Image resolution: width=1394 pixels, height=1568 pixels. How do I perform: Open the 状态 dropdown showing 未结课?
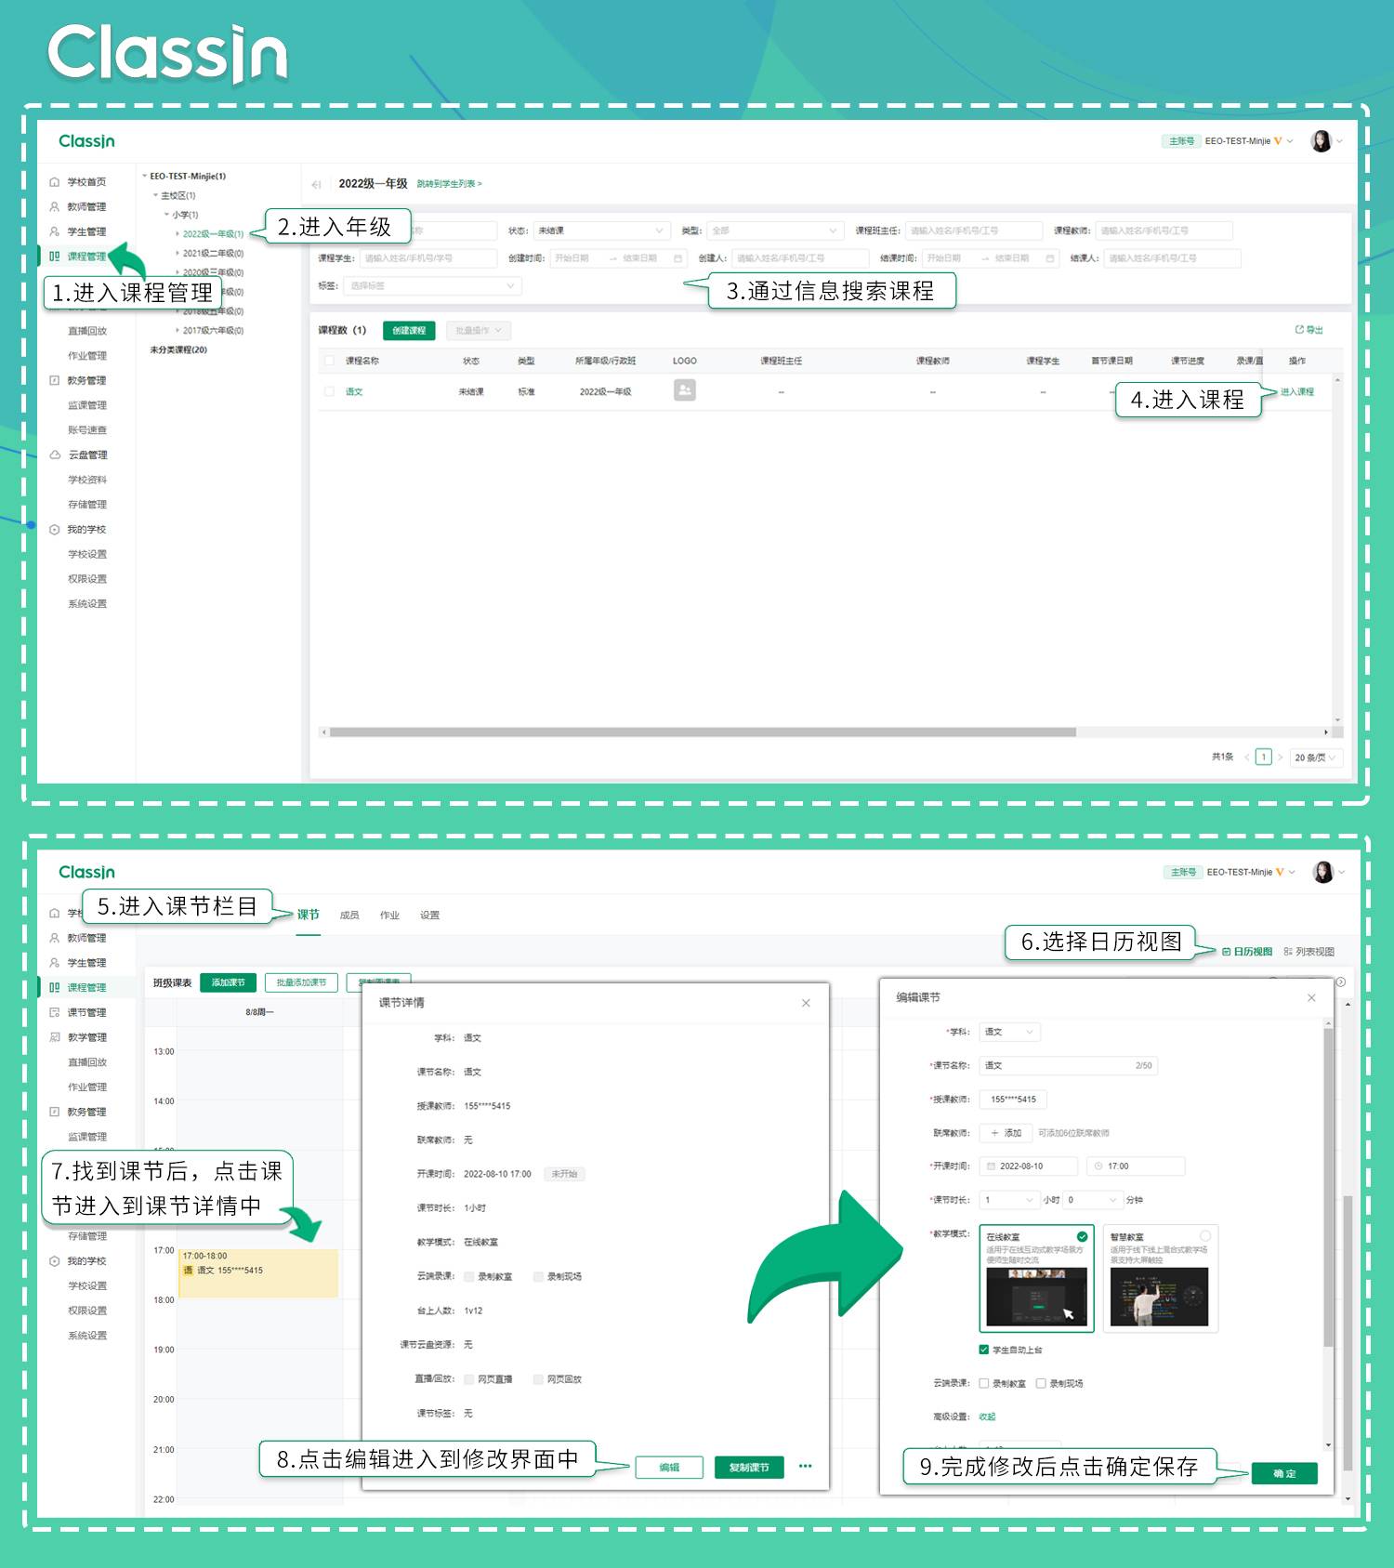(x=601, y=231)
